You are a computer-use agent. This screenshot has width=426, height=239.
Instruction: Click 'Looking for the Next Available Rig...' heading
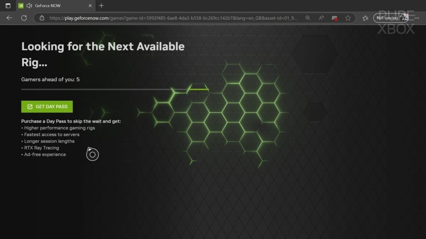pos(103,54)
